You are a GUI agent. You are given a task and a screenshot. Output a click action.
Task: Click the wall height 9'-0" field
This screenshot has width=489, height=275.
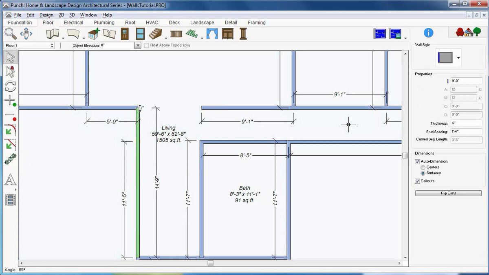(x=466, y=81)
